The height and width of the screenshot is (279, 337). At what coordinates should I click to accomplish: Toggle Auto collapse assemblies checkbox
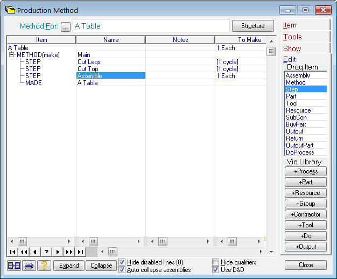coord(122,269)
